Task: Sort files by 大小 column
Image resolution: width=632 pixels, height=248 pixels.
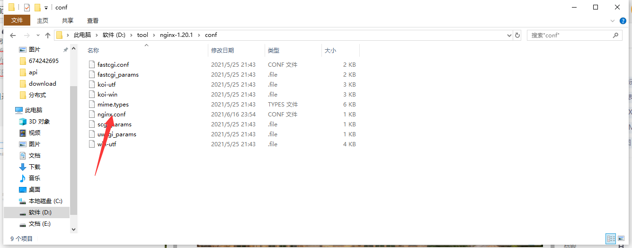Action: pyautogui.click(x=330, y=50)
